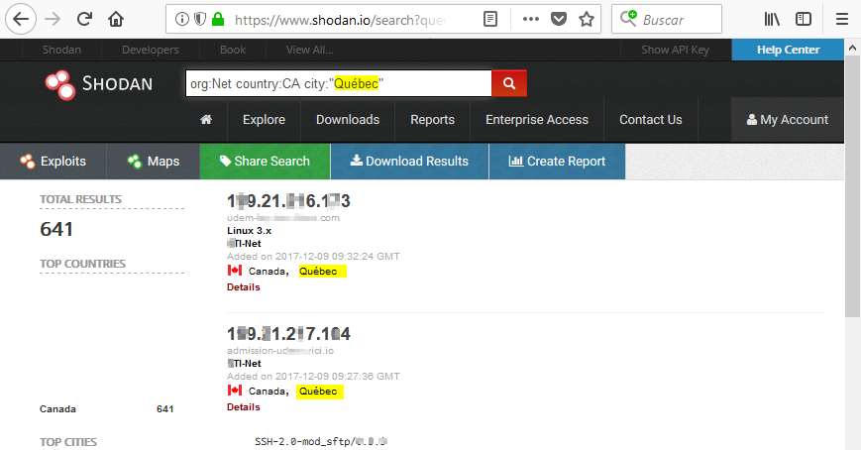This screenshot has height=450, width=861.
Task: Open page actions three-dots menu
Action: [531, 19]
